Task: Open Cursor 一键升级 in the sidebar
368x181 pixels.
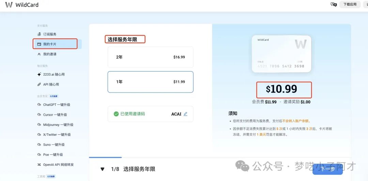Action: tap(55, 115)
